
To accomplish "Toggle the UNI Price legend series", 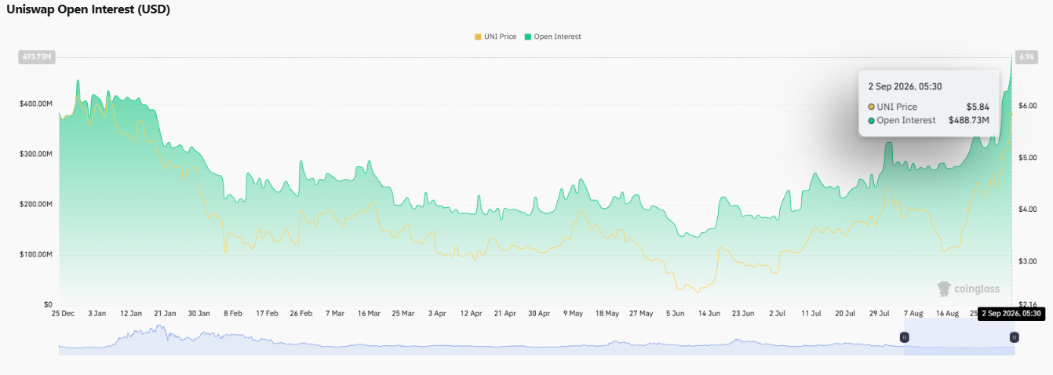I will [x=495, y=37].
